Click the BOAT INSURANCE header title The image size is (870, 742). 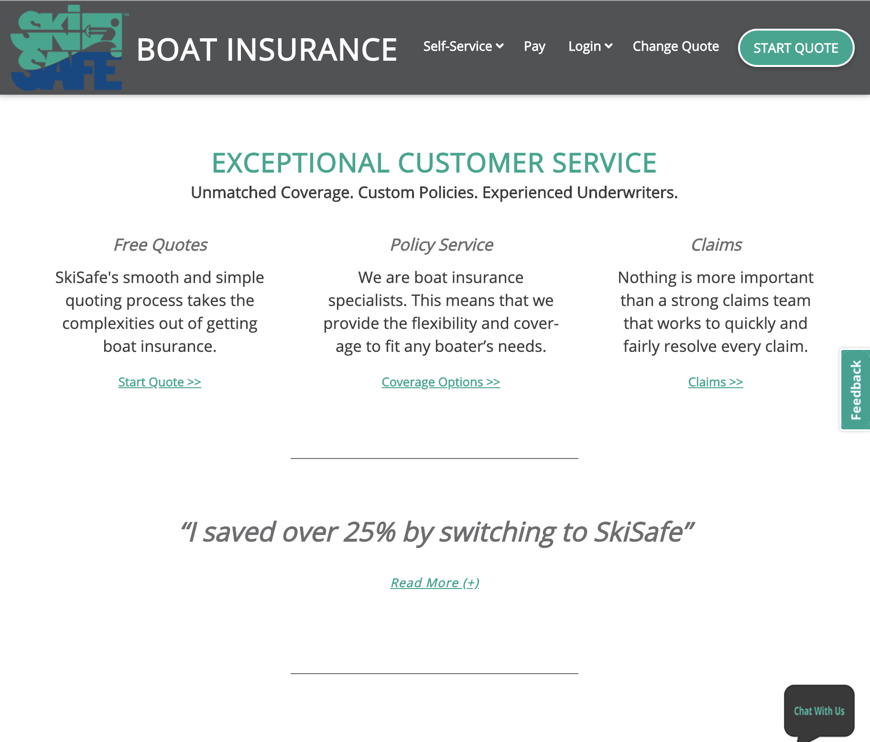[x=267, y=50]
